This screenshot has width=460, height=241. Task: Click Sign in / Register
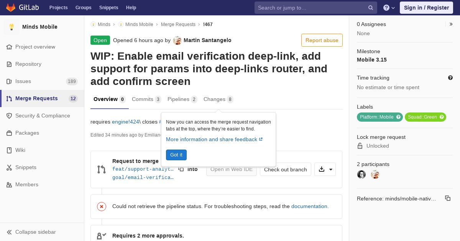click(x=426, y=8)
